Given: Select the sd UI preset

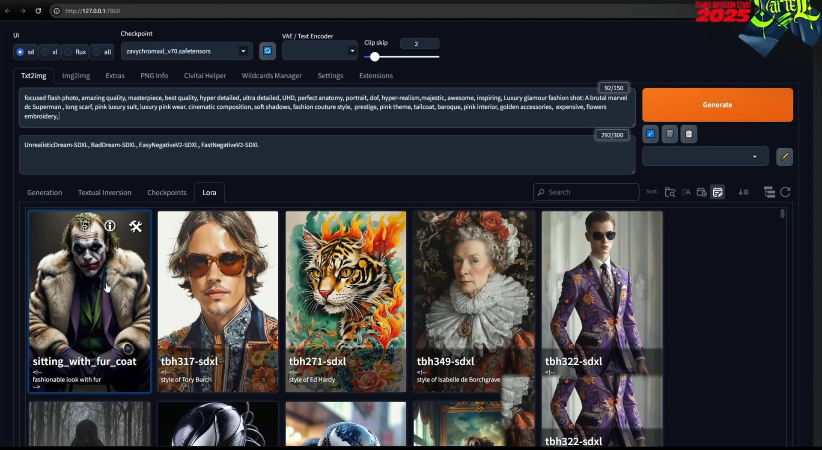Looking at the screenshot, I should (x=25, y=52).
